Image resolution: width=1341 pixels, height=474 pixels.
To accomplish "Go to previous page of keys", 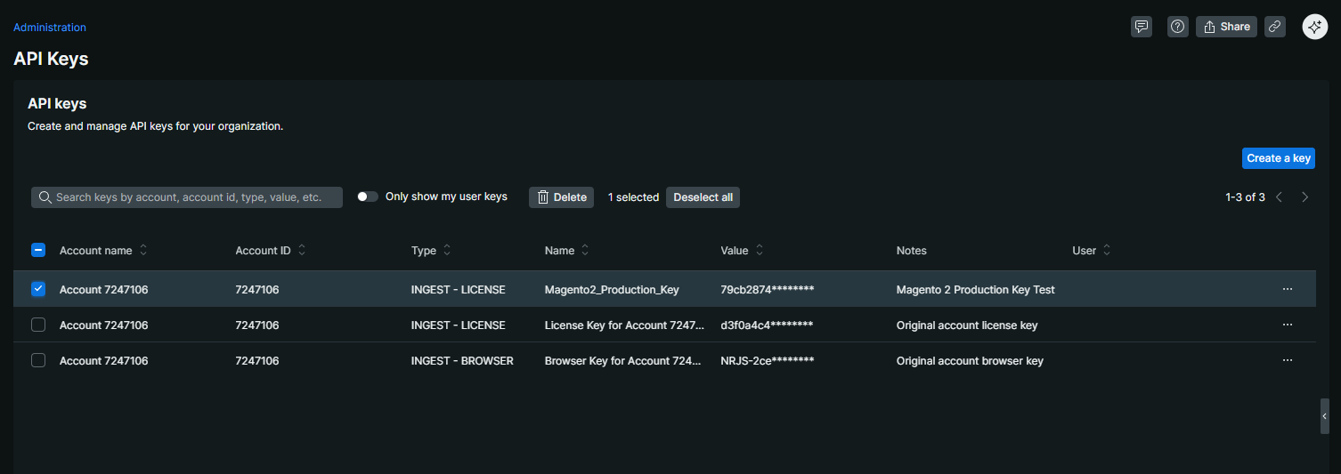I will click(x=1279, y=197).
